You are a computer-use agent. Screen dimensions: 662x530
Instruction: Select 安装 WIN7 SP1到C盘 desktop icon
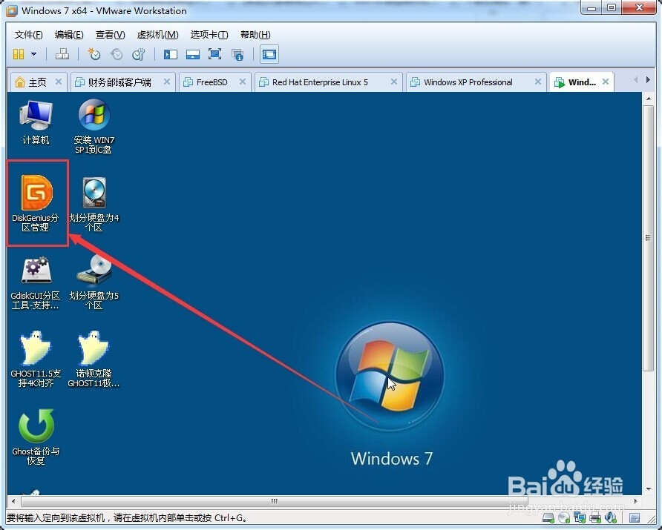coord(94,127)
